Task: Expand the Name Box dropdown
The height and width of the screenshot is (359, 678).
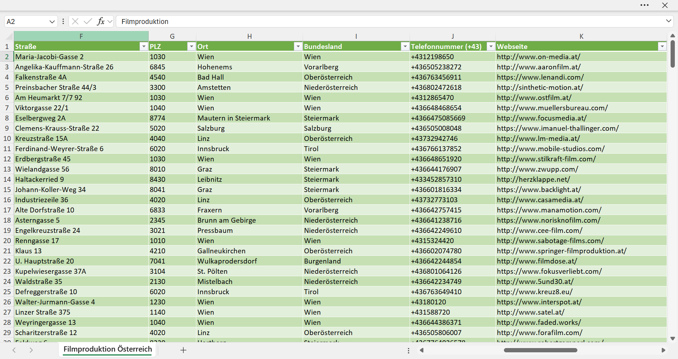Action: [x=52, y=21]
